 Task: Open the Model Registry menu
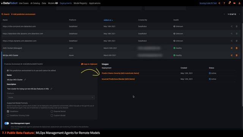80,3
